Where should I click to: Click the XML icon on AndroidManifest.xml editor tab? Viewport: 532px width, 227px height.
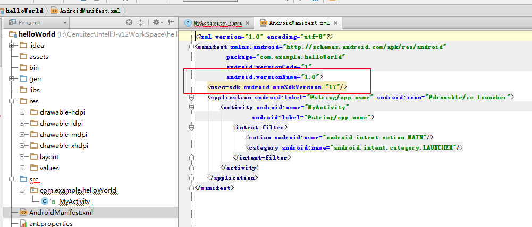263,23
